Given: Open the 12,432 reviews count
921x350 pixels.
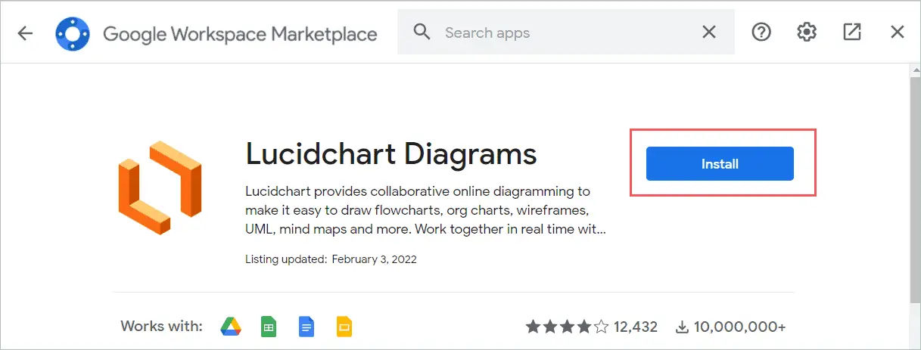Looking at the screenshot, I should click(636, 327).
